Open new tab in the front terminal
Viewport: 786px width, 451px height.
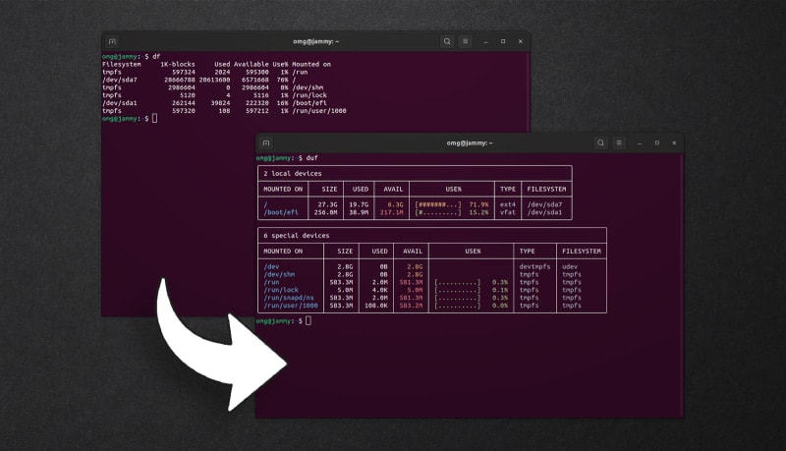point(266,143)
